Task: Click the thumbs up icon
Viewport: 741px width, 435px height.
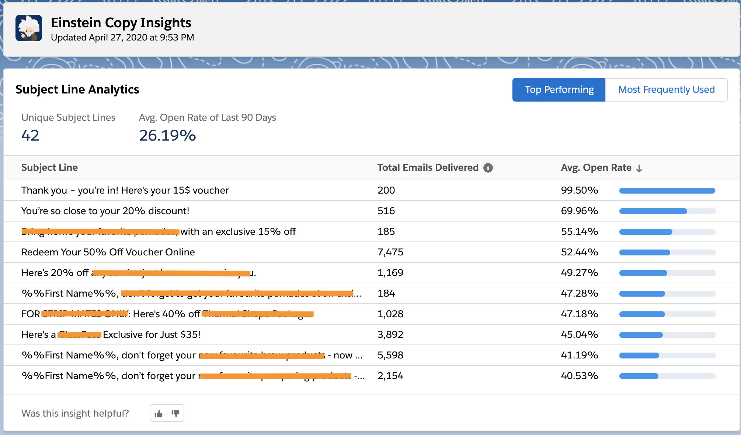Action: 158,413
